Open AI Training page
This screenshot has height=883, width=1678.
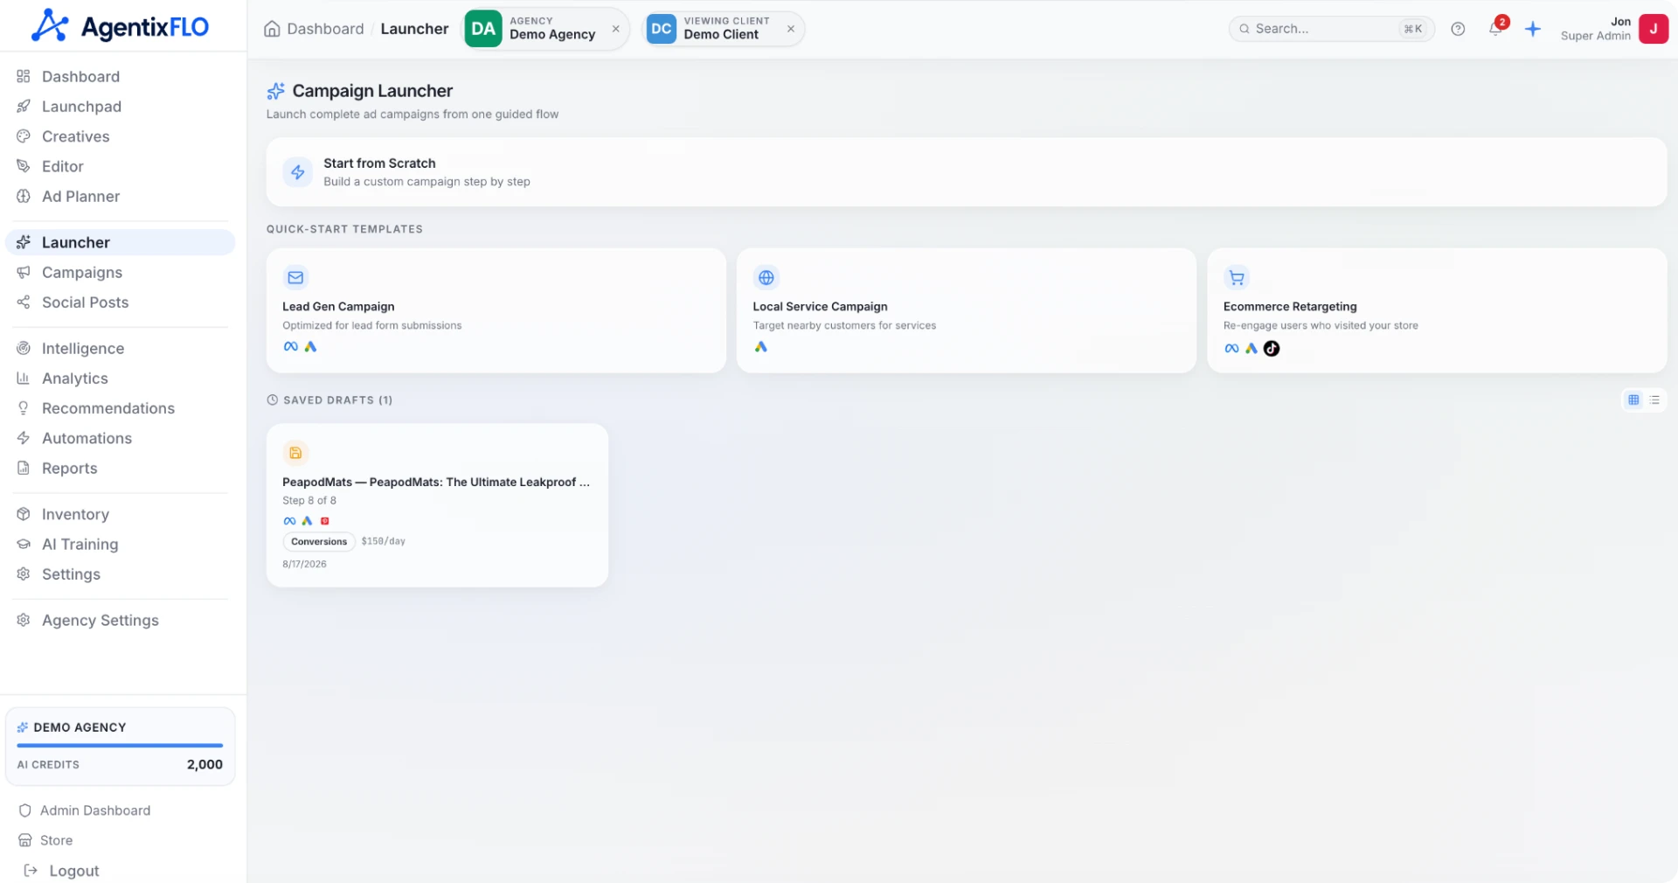(x=121, y=545)
